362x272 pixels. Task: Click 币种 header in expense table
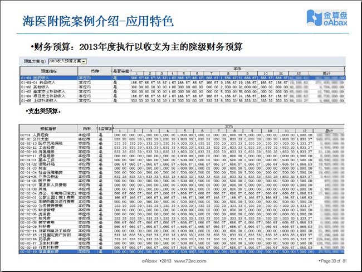point(87,129)
